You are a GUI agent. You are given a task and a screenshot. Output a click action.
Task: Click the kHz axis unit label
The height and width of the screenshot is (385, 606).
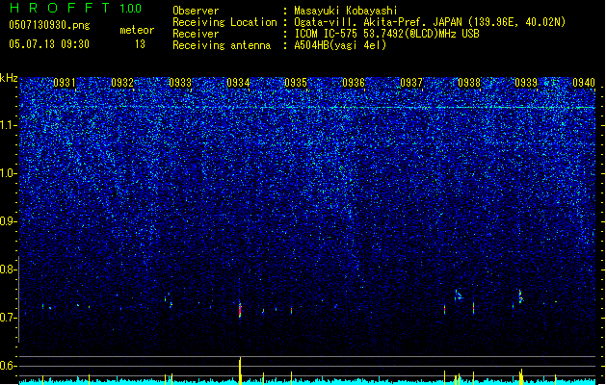point(9,78)
